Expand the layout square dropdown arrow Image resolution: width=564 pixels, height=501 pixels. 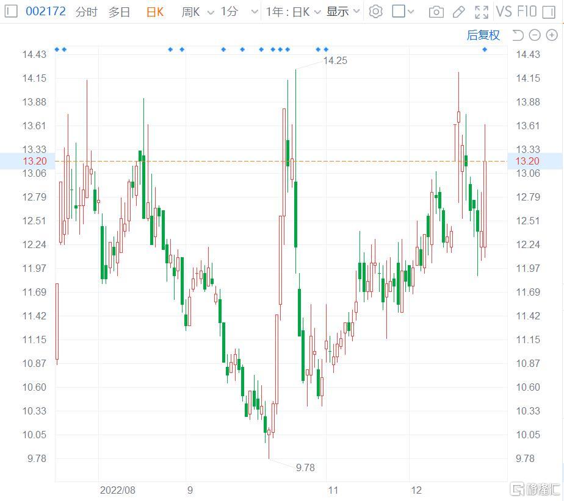tap(411, 12)
